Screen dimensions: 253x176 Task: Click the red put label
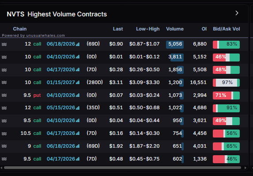[x=37, y=96]
